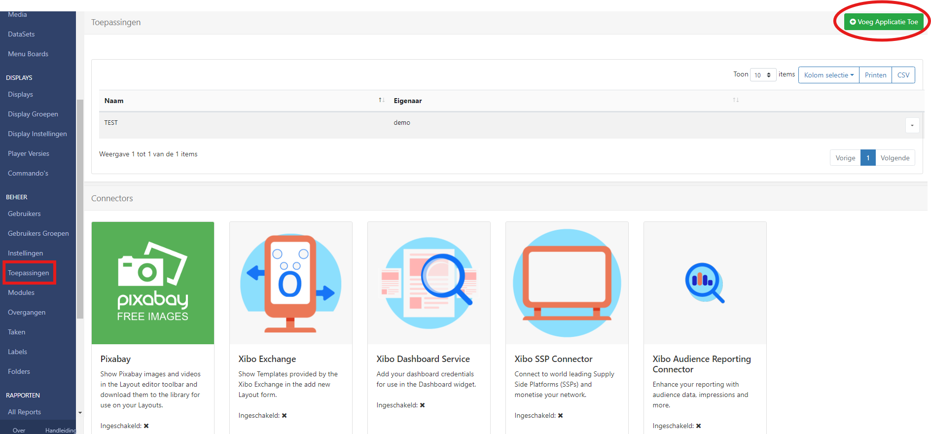Image resolution: width=931 pixels, height=434 pixels.
Task: Open Toepassingen in the sidebar
Action: 29,273
